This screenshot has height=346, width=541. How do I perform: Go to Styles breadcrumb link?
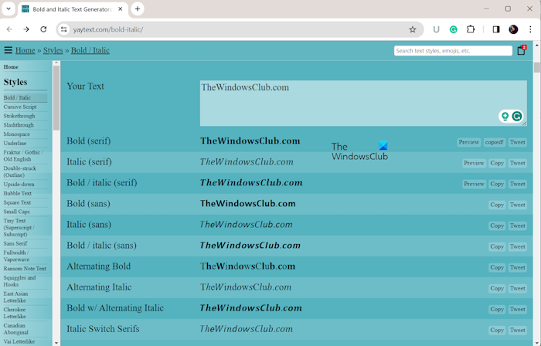click(x=53, y=50)
